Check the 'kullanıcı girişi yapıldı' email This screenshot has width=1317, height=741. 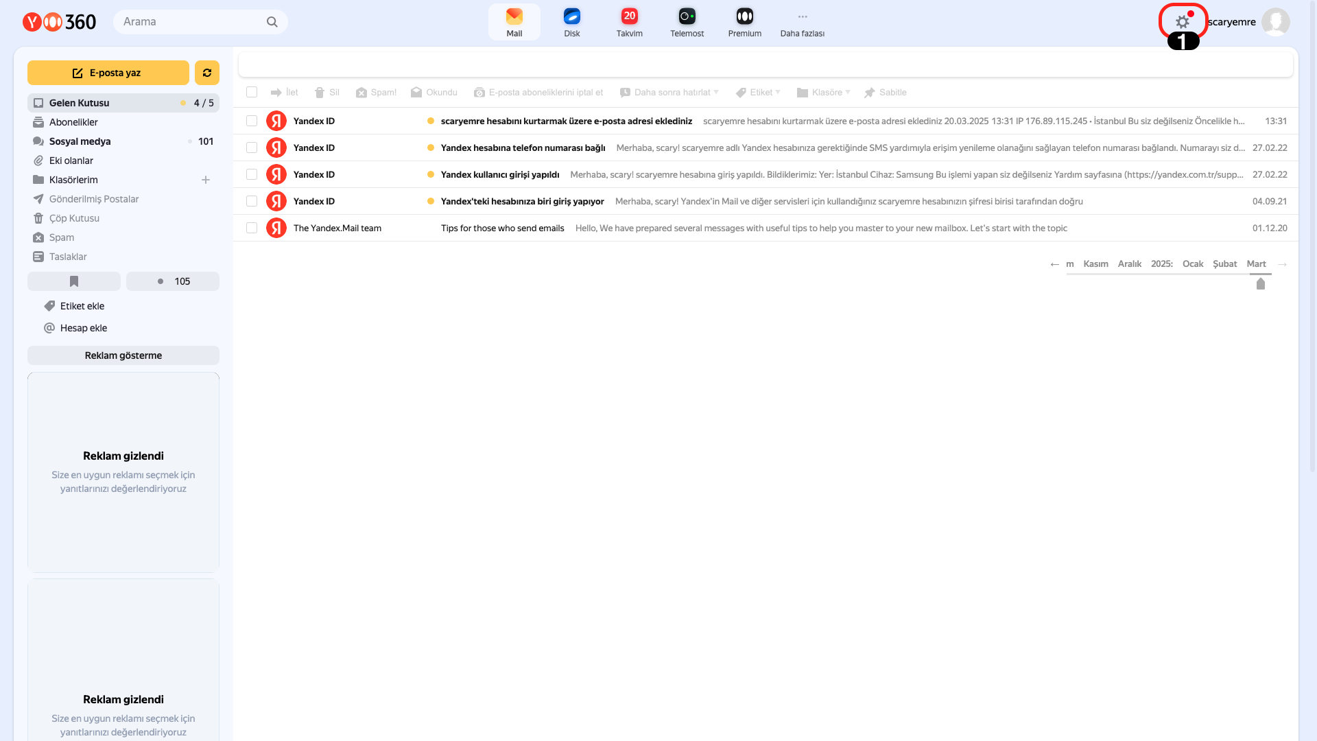(252, 174)
